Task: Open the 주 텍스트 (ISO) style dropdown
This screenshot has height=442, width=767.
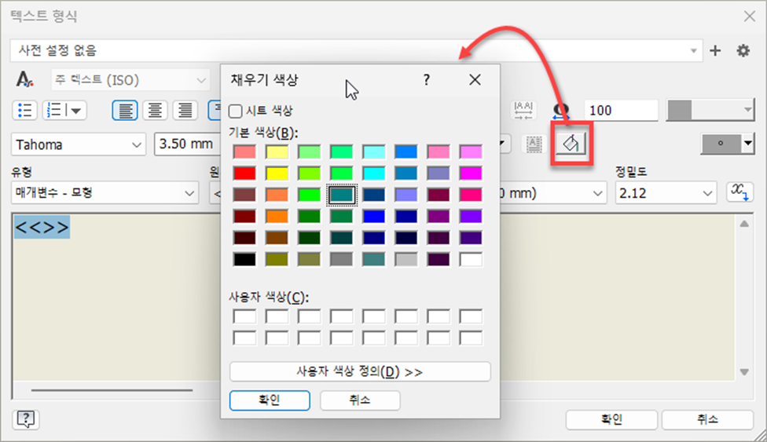Action: click(x=131, y=80)
